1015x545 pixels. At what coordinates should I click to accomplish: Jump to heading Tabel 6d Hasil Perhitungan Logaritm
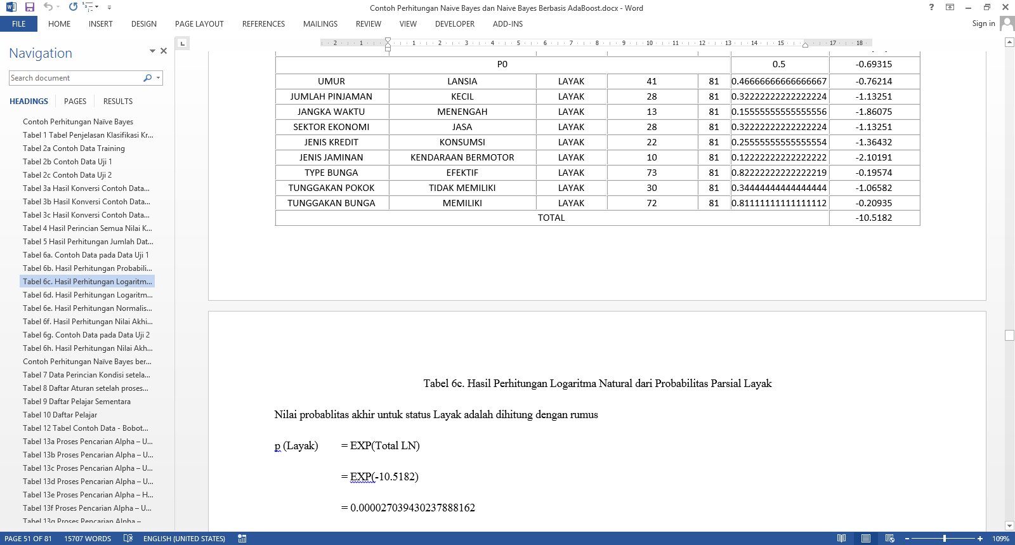88,295
